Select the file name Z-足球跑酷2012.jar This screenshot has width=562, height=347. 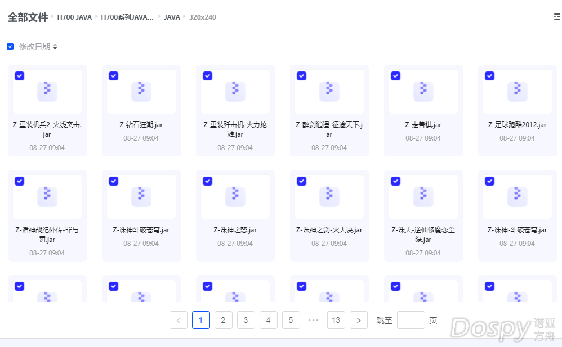pos(518,125)
